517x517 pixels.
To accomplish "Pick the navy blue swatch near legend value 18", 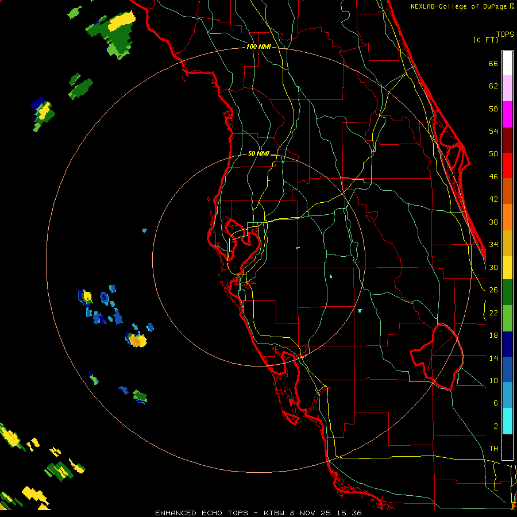I will (x=507, y=344).
